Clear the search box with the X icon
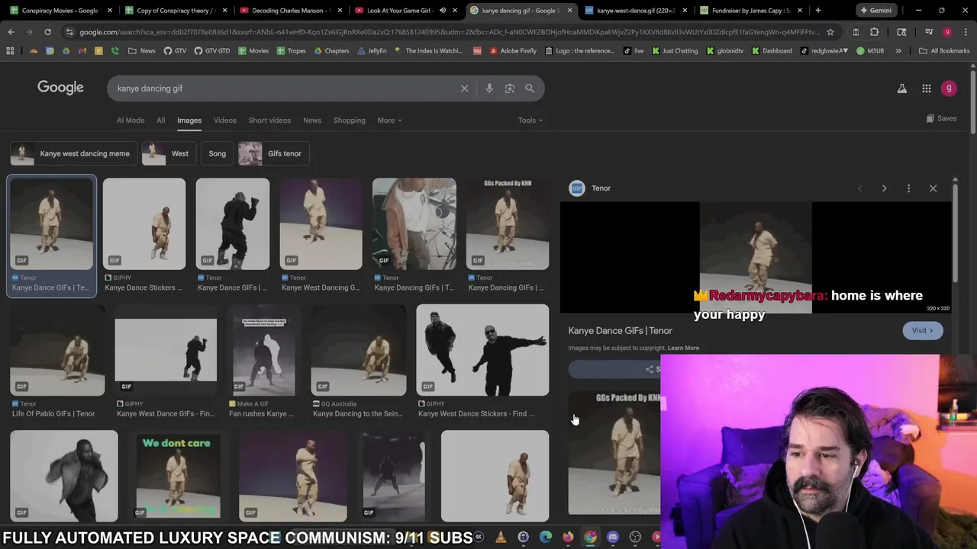Image resolution: width=977 pixels, height=549 pixels. tap(464, 88)
